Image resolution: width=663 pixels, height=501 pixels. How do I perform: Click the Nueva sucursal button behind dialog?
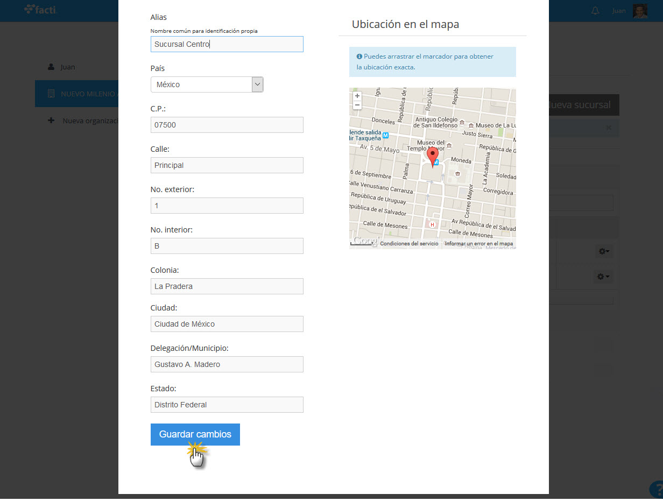click(583, 105)
